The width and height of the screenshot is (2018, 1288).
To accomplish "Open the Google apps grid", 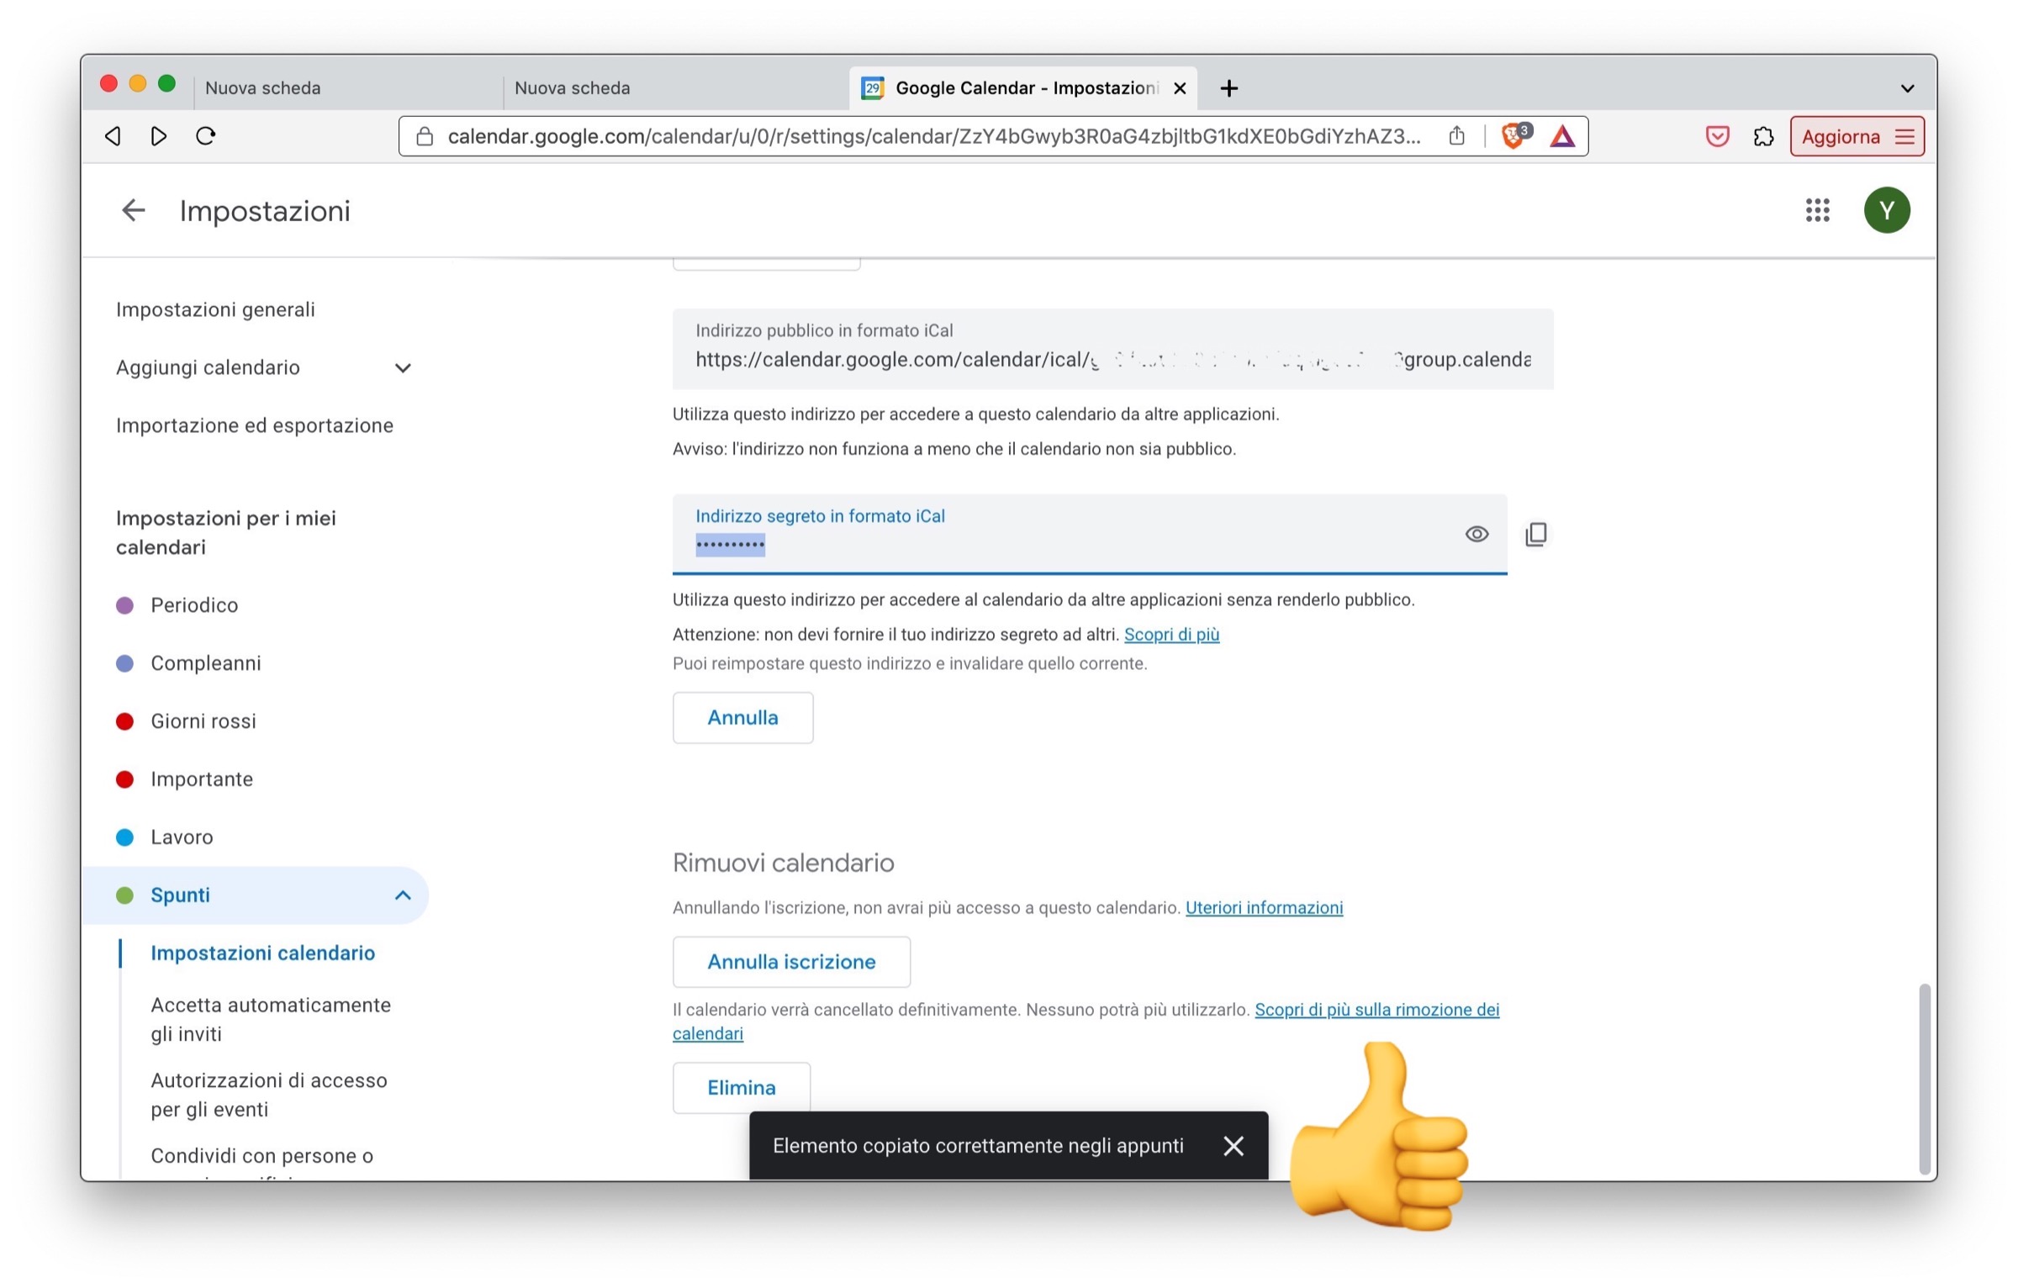I will 1816,210.
